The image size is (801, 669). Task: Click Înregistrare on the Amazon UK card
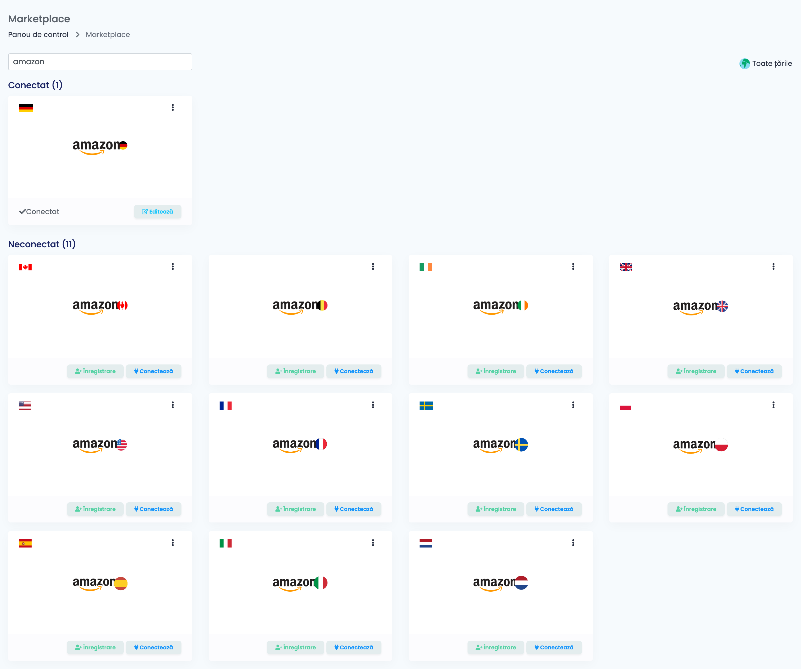[x=696, y=371]
